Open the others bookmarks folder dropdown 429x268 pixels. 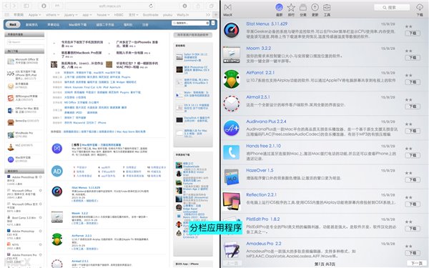pyautogui.click(x=53, y=15)
